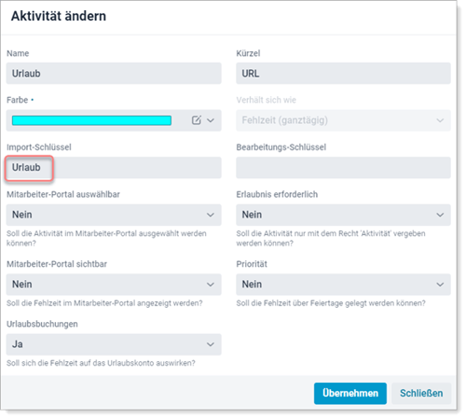The width and height of the screenshot is (466, 419).
Task: Select the cyan color bar
Action: click(91, 120)
